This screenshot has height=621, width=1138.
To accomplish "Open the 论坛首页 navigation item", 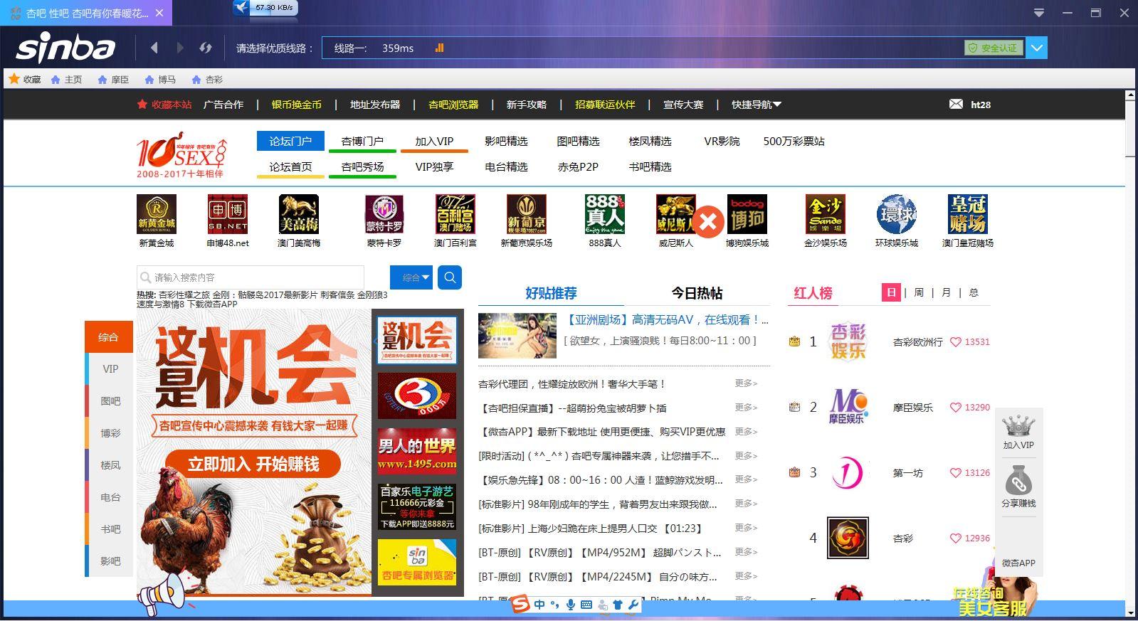I will [290, 167].
